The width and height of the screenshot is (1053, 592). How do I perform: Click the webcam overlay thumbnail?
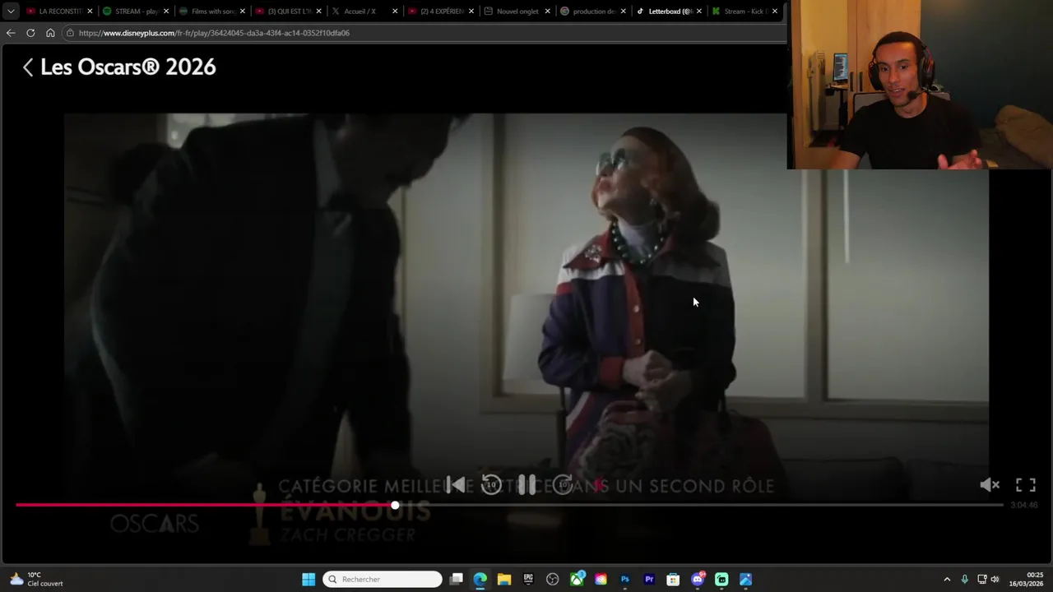pyautogui.click(x=920, y=85)
